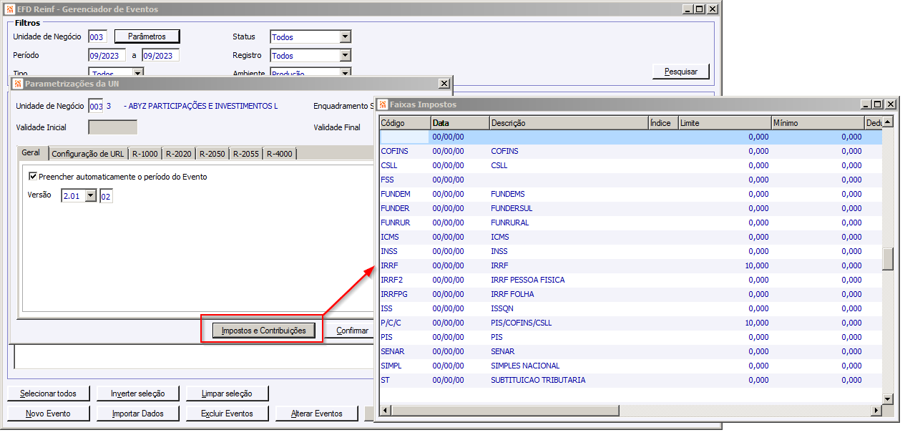Screen dimensions: 905x435
Task: Click the vertical scrollbar thumb in Faixas Impostos
Action: [x=888, y=258]
